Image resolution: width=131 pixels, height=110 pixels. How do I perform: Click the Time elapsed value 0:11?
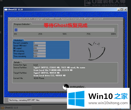tap(39, 54)
